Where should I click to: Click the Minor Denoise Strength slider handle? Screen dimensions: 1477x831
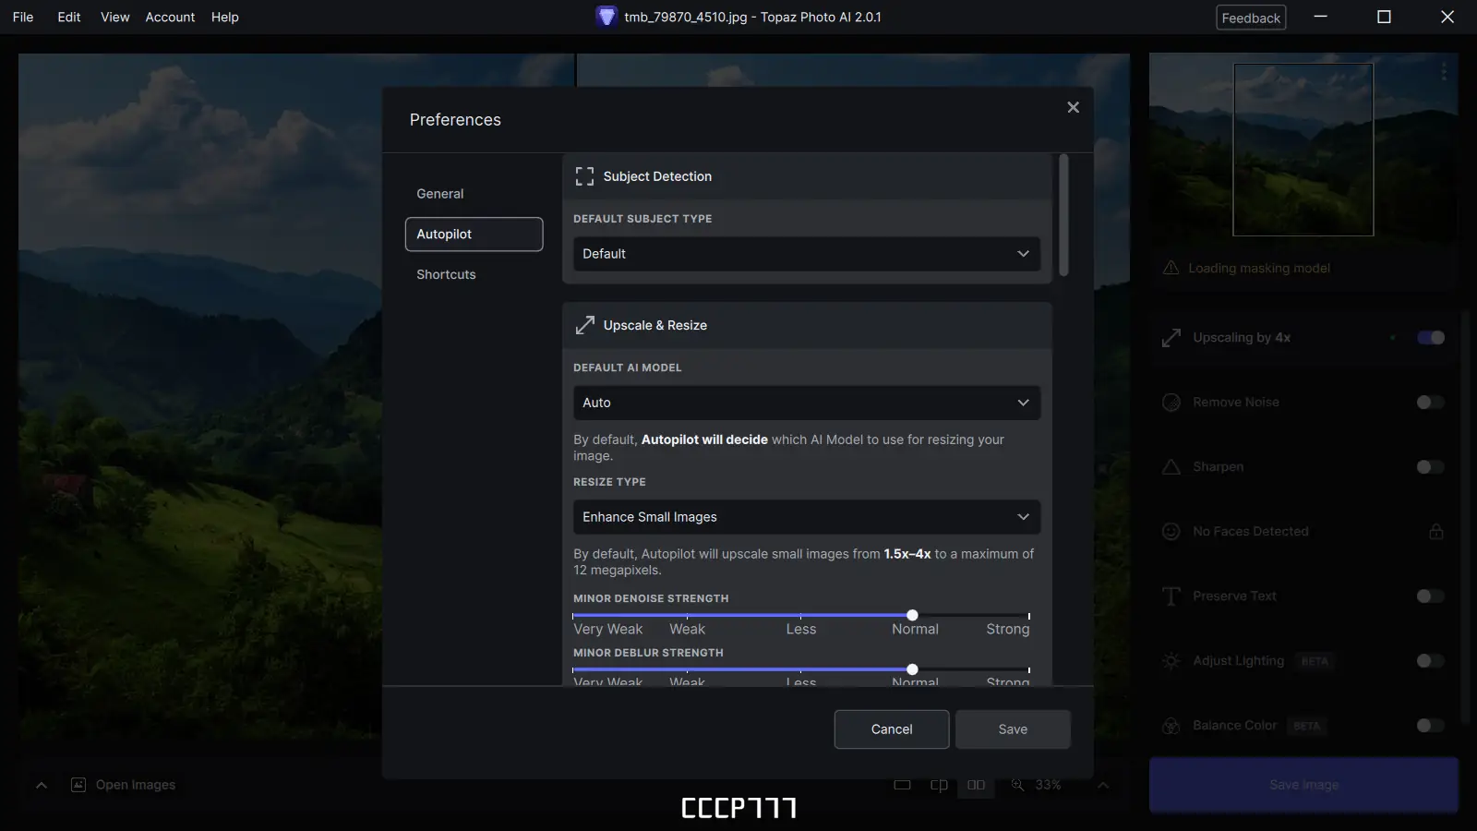(x=912, y=615)
